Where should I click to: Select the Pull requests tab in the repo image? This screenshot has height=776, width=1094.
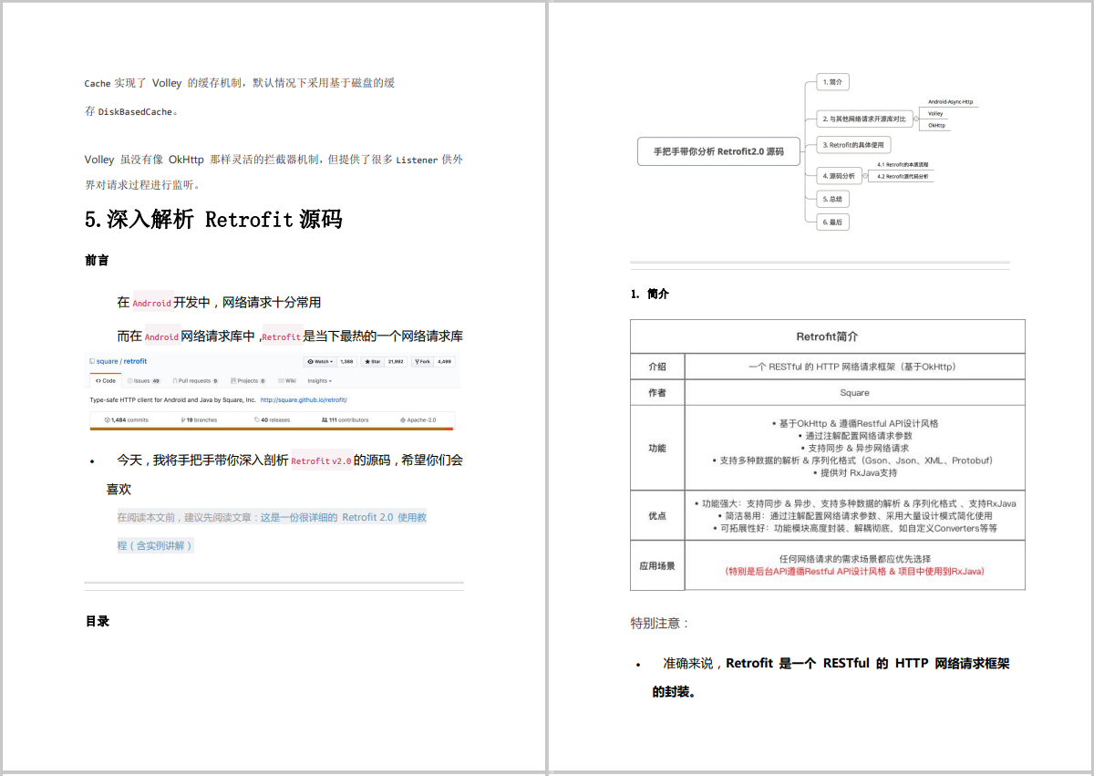point(196,380)
